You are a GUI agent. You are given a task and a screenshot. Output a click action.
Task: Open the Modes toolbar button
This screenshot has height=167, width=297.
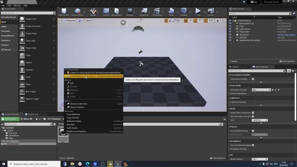(93, 12)
